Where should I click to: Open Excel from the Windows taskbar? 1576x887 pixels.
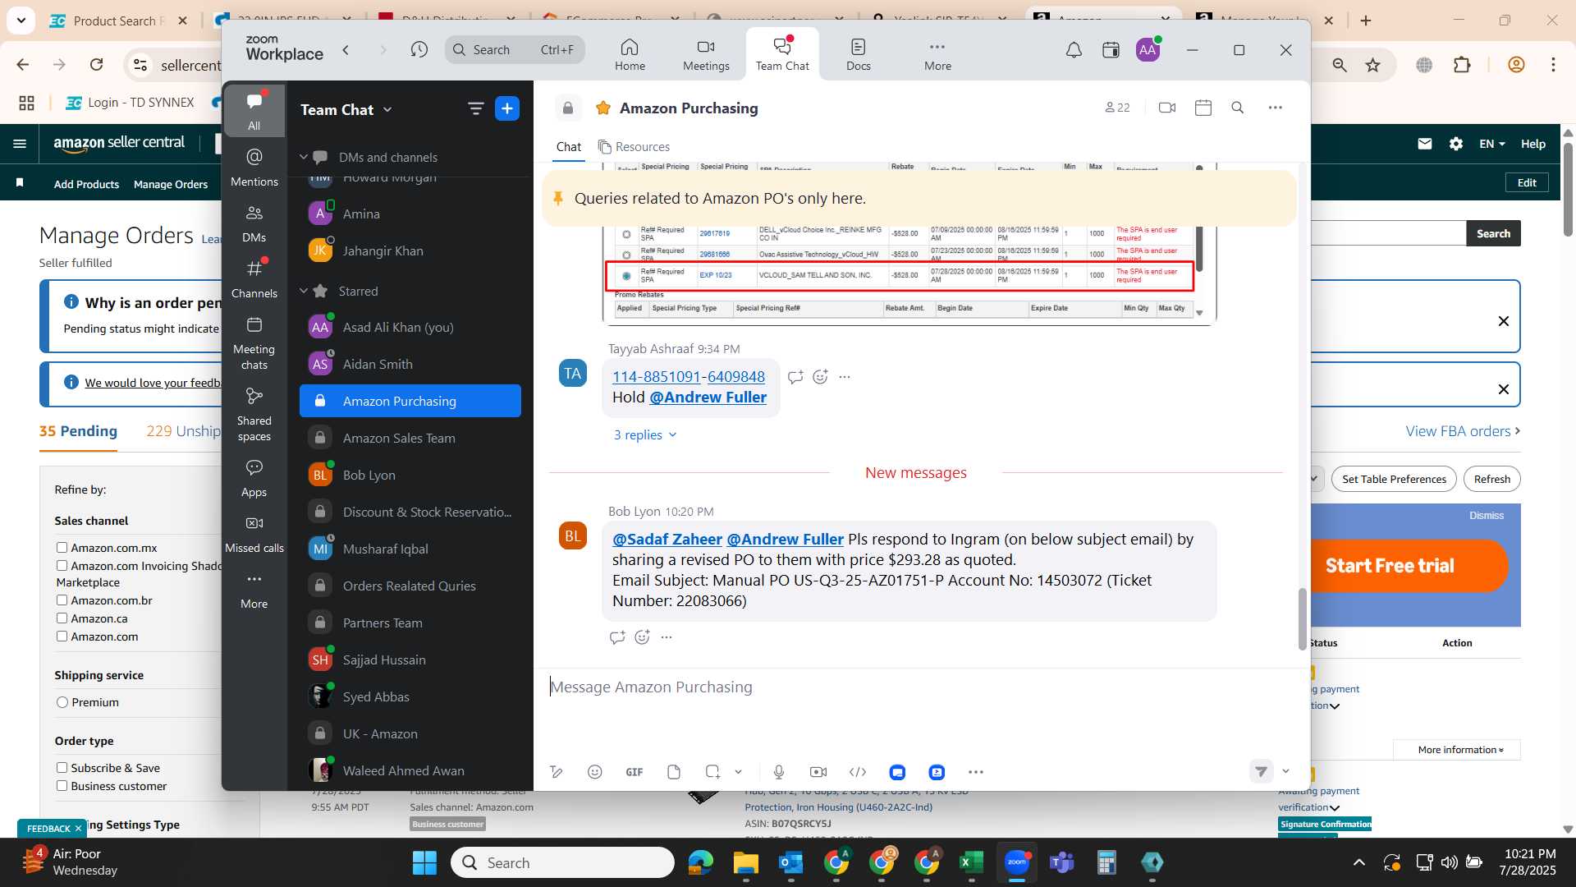(x=971, y=862)
